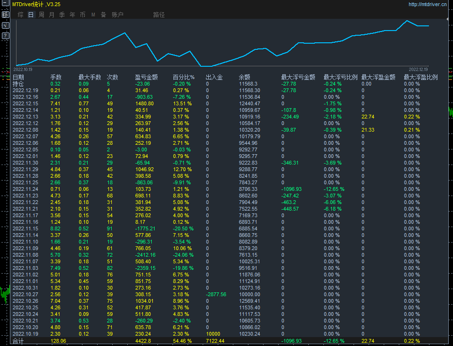
Task: Click loss value -2359.15
Action: pyautogui.click(x=145, y=268)
